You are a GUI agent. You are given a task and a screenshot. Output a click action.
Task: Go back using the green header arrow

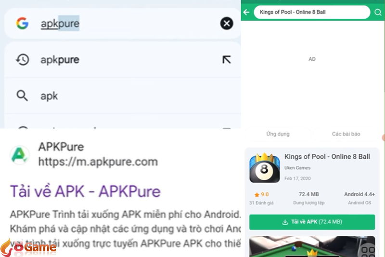click(x=247, y=12)
